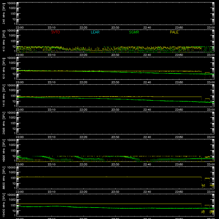Image resolution: width=219 pixels, height=219 pixels.
Task: Click the 22:50 time label below 410 MHz plot
Action: click(179, 55)
